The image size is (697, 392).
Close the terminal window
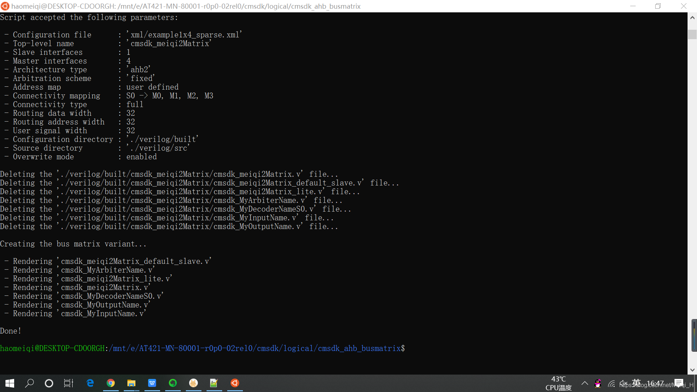point(684,6)
